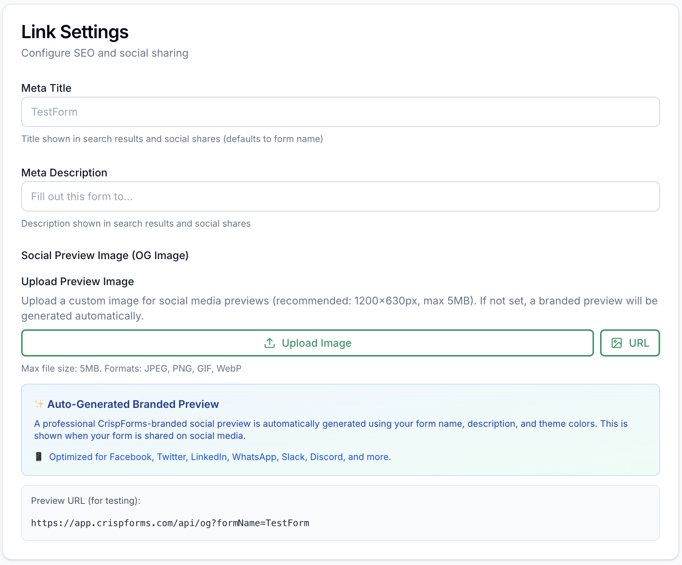Image resolution: width=682 pixels, height=565 pixels.
Task: Click the mobile phone icon in the preview box
Action: tap(38, 457)
